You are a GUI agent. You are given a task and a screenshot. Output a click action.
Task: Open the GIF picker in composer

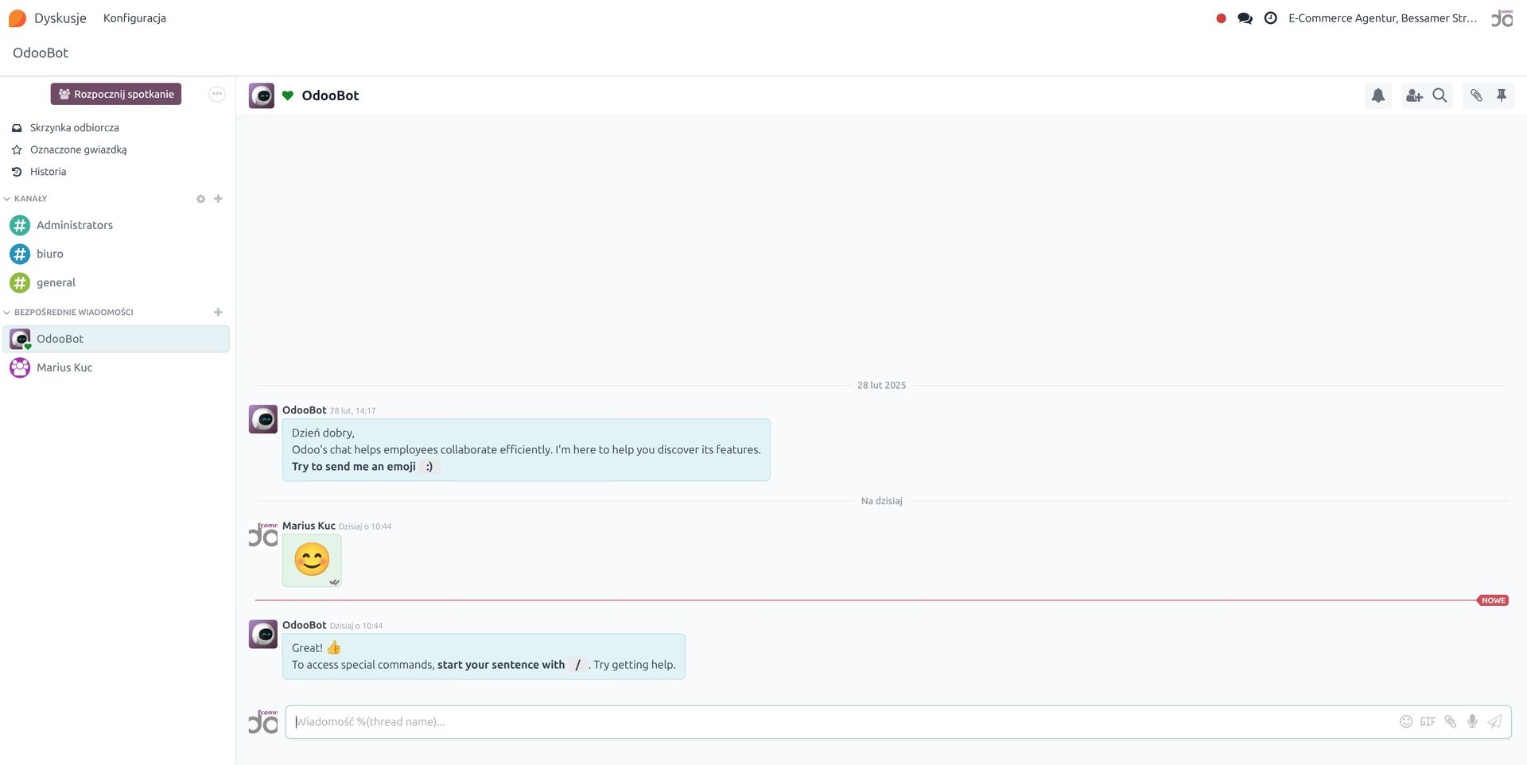click(x=1428, y=722)
